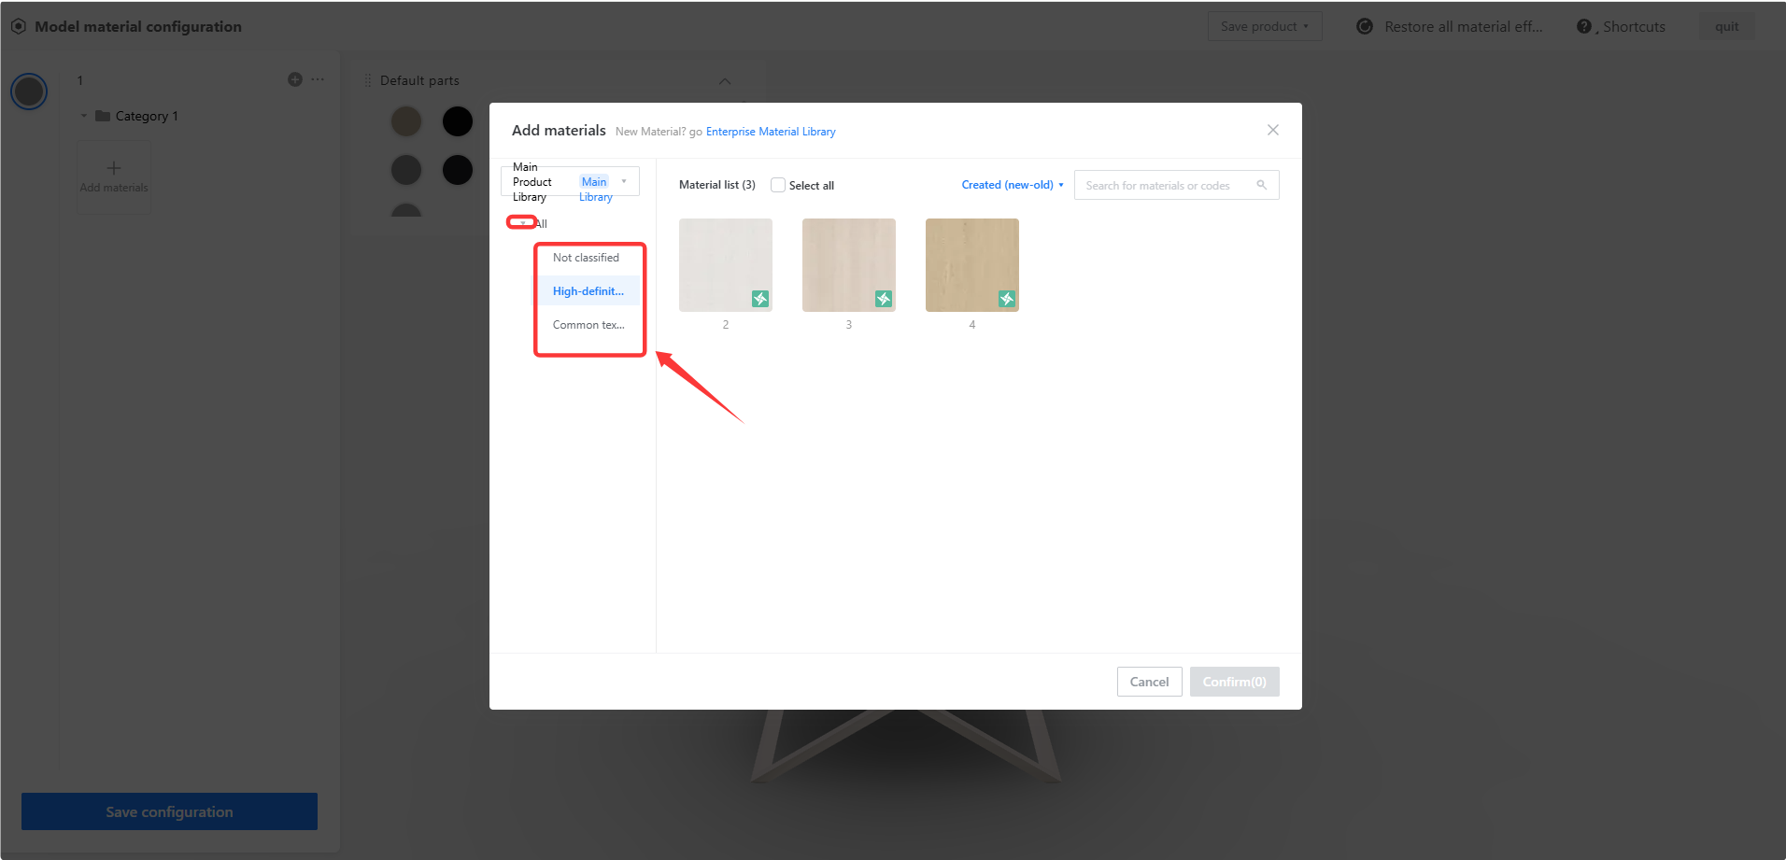Open the Main Product Library dropdown
The height and width of the screenshot is (860, 1786).
(x=570, y=181)
